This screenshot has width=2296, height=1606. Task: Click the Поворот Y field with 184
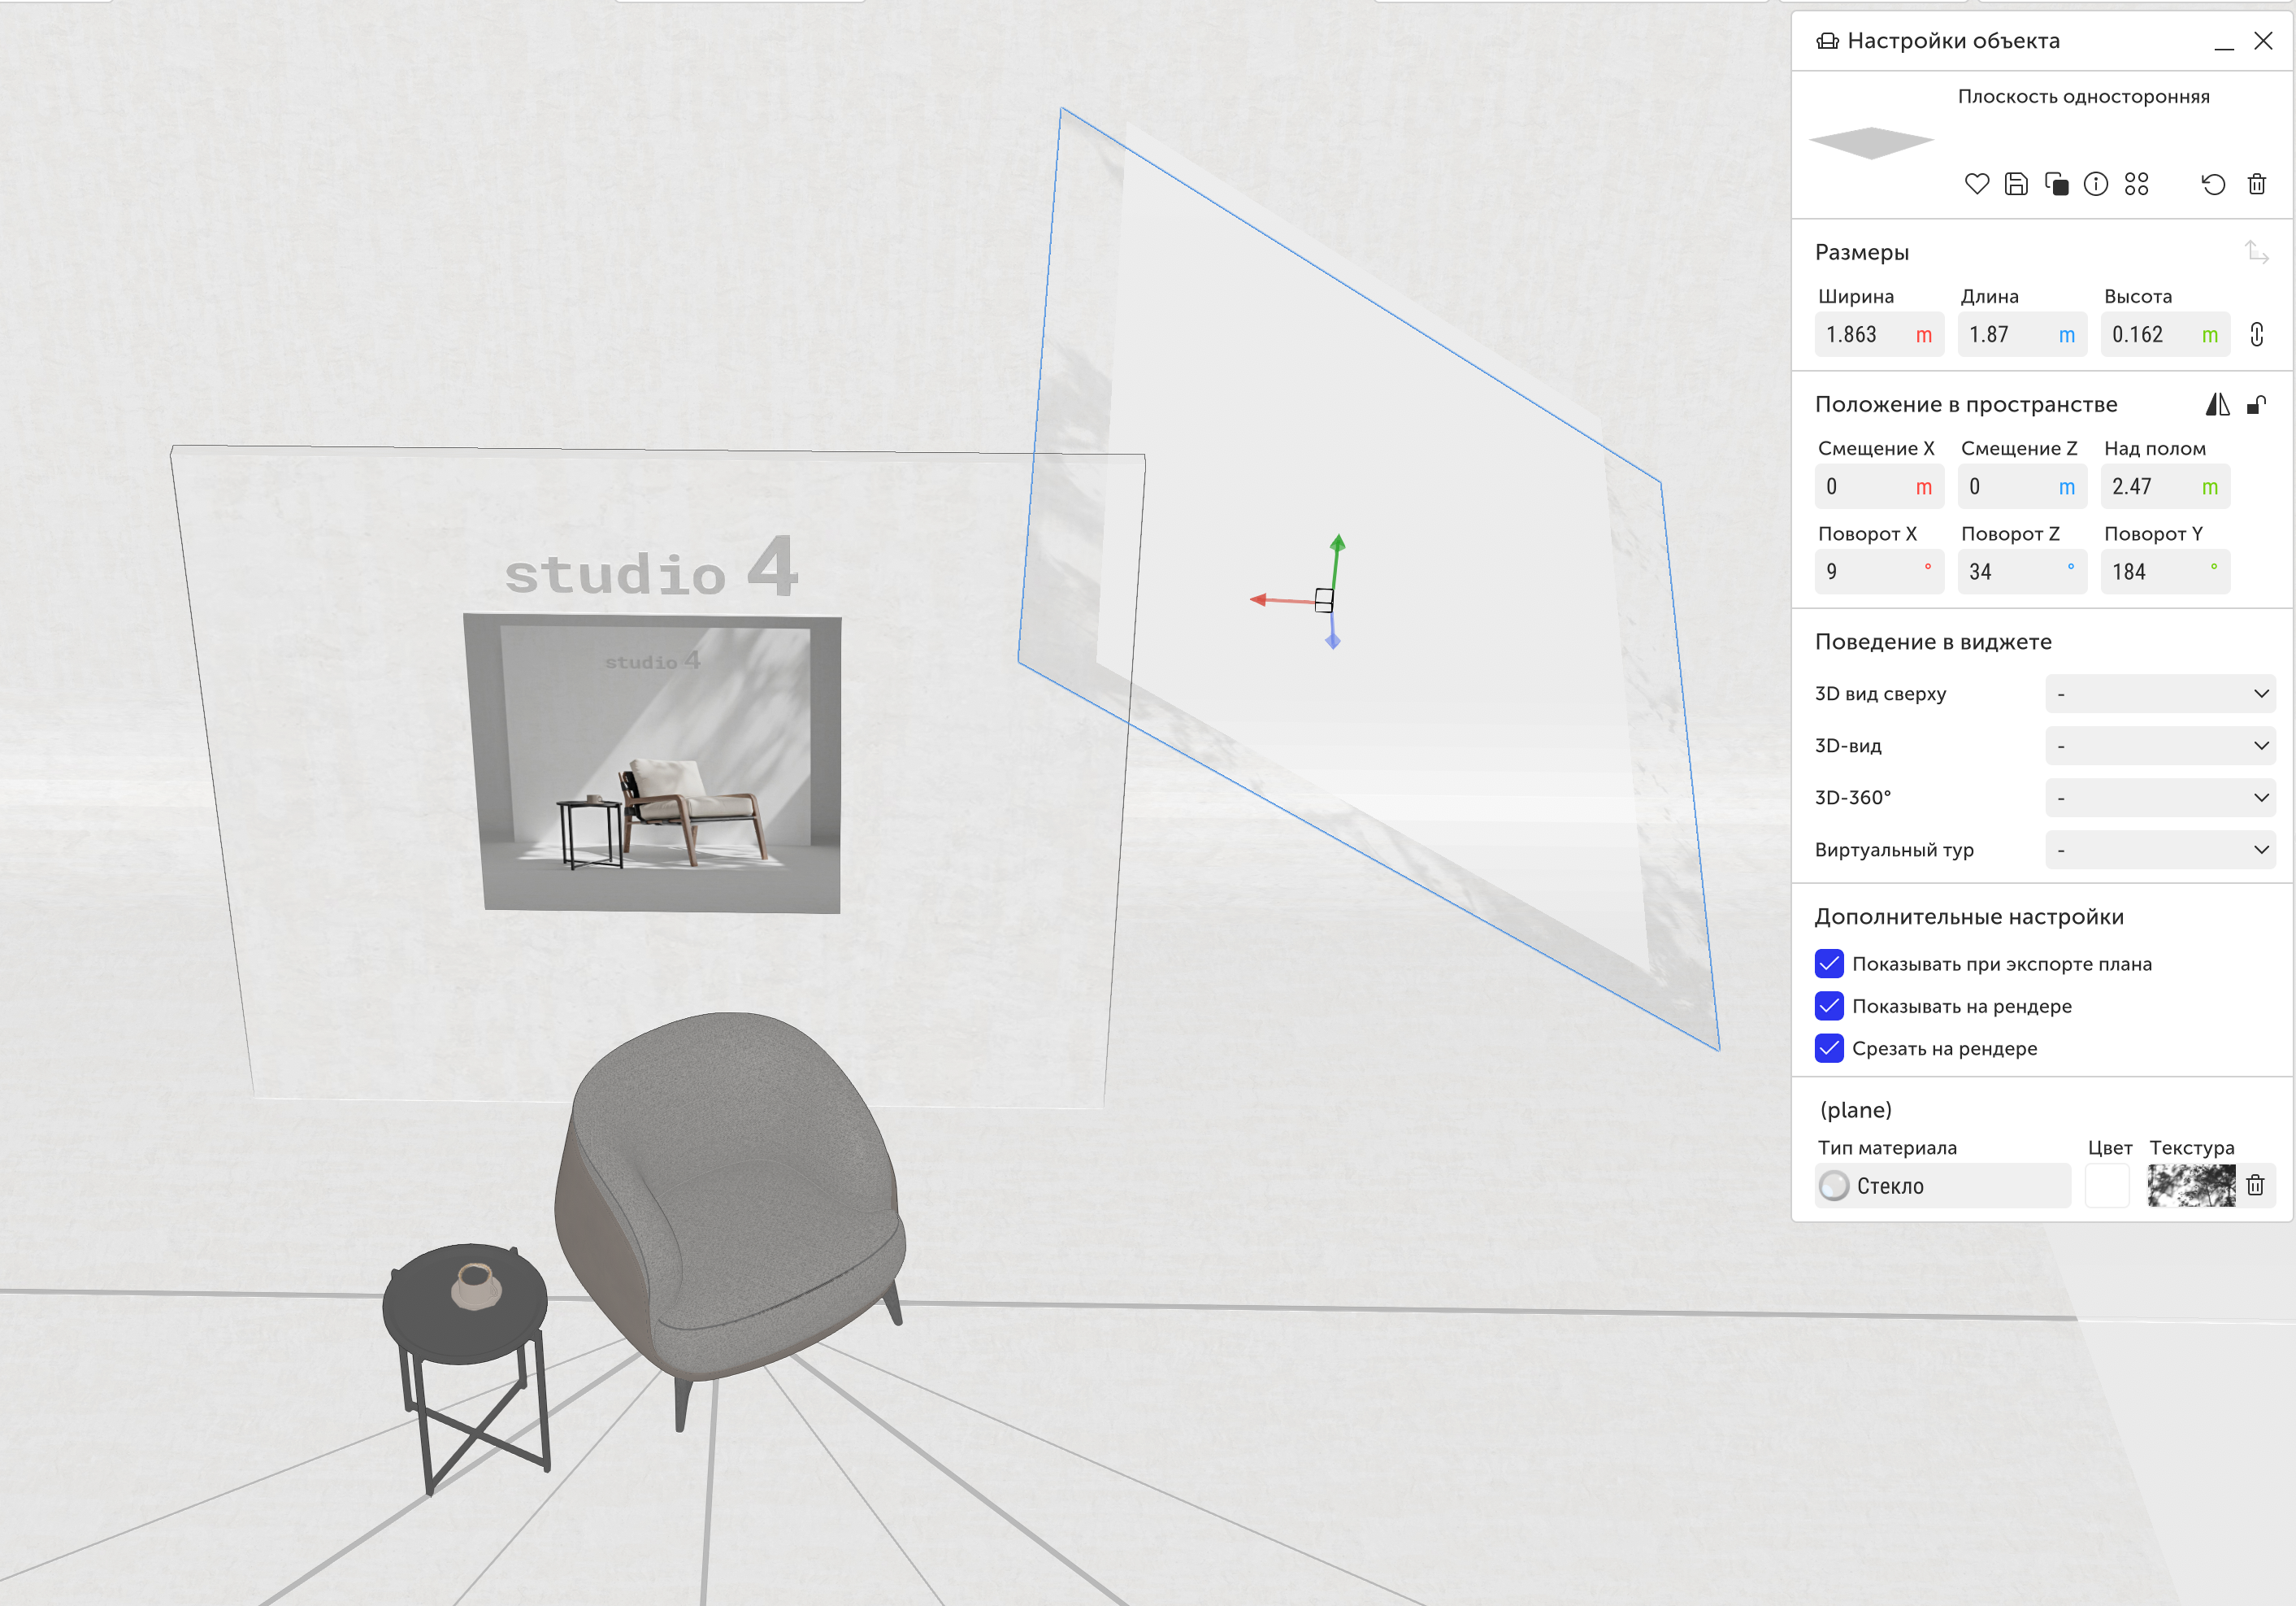tap(2165, 572)
